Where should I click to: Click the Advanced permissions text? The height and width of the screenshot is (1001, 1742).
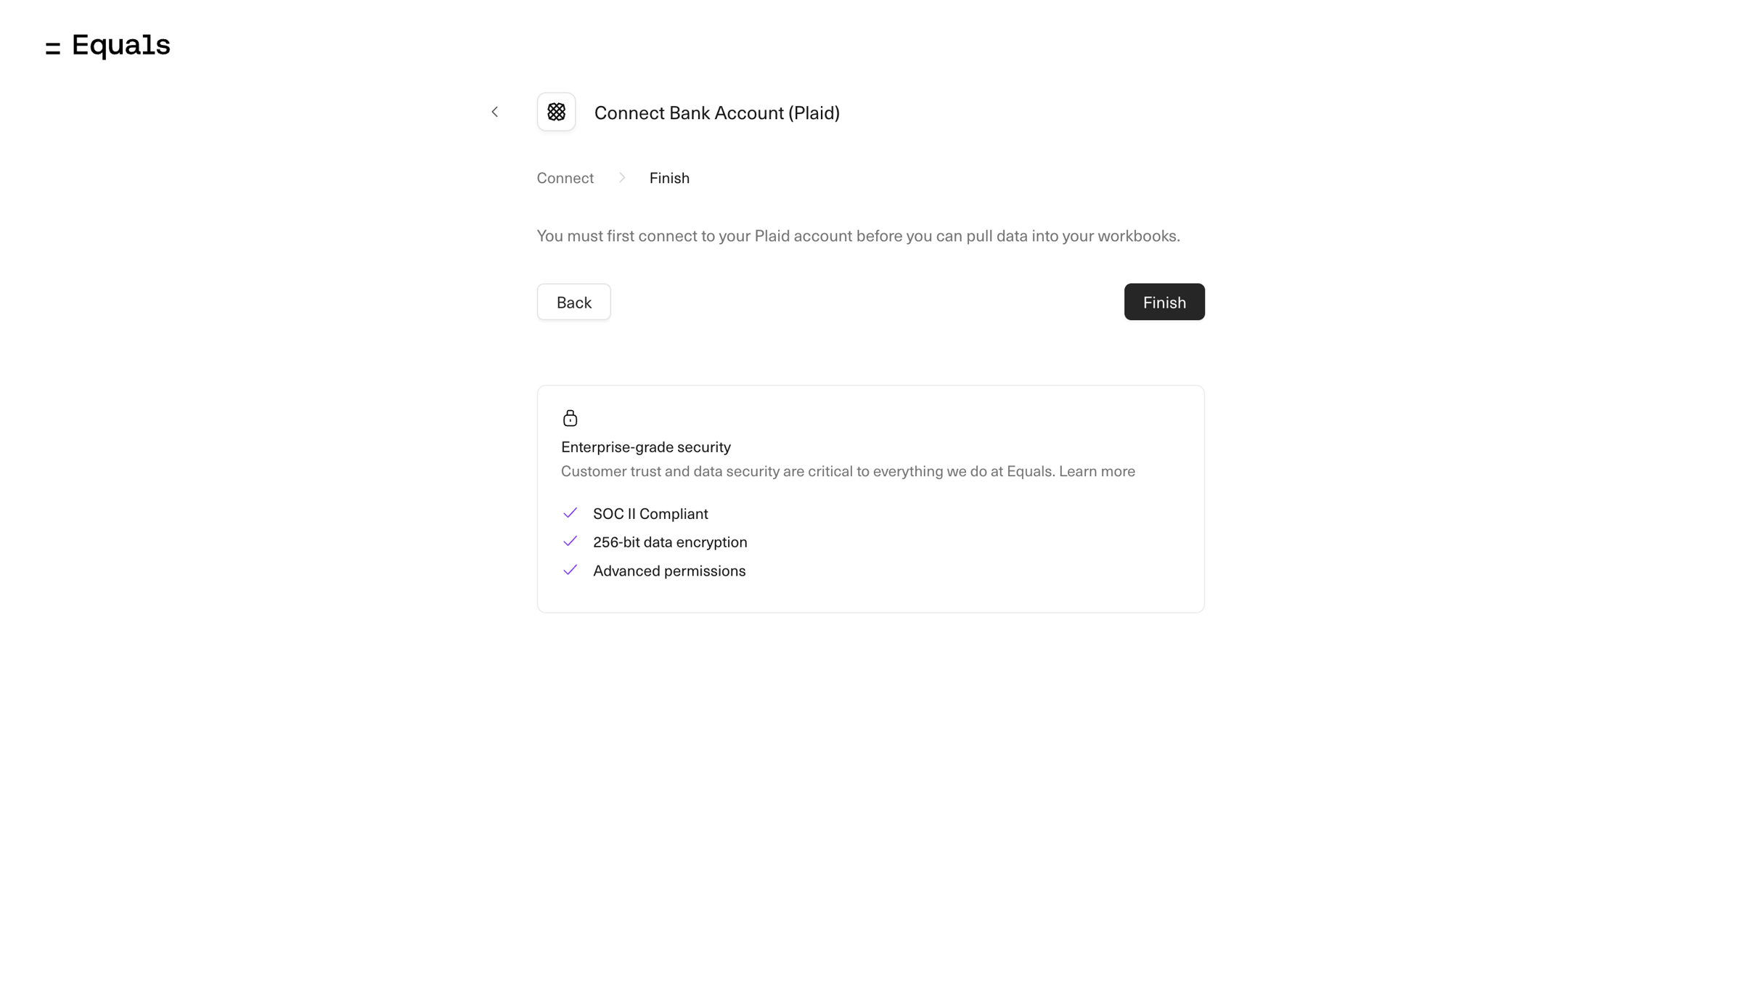click(x=669, y=571)
